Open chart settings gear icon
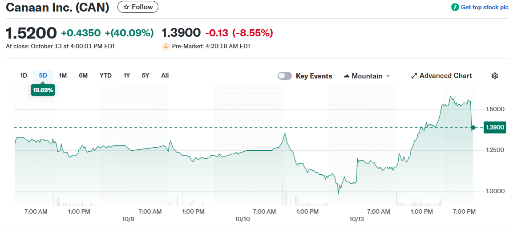The height and width of the screenshot is (227, 509). (494, 76)
